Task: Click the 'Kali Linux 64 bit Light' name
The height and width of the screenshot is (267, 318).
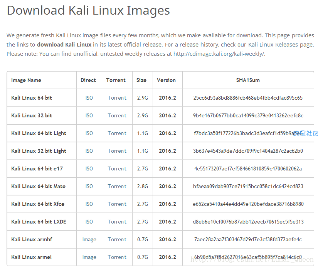Action: [39, 133]
